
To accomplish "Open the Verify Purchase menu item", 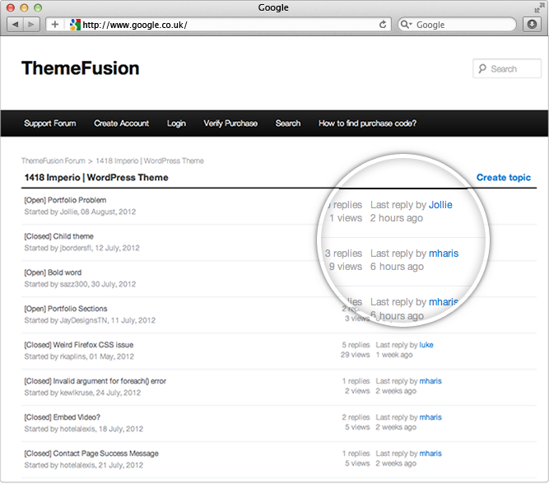I will pyautogui.click(x=230, y=123).
